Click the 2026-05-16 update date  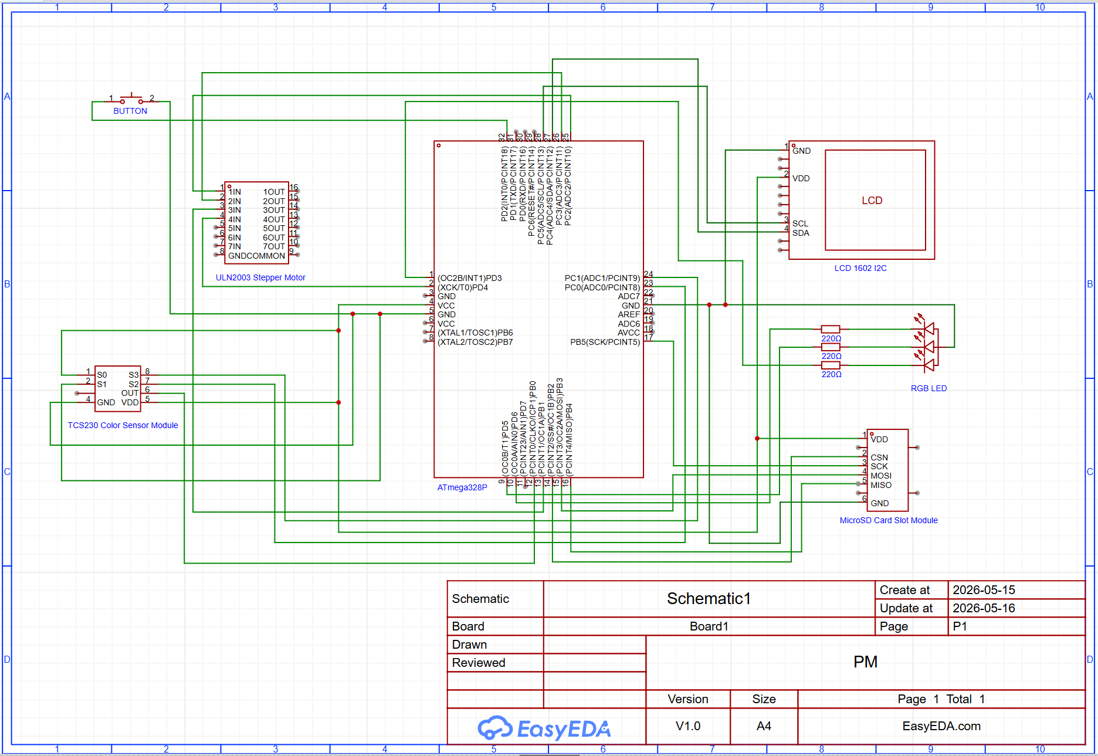click(984, 608)
